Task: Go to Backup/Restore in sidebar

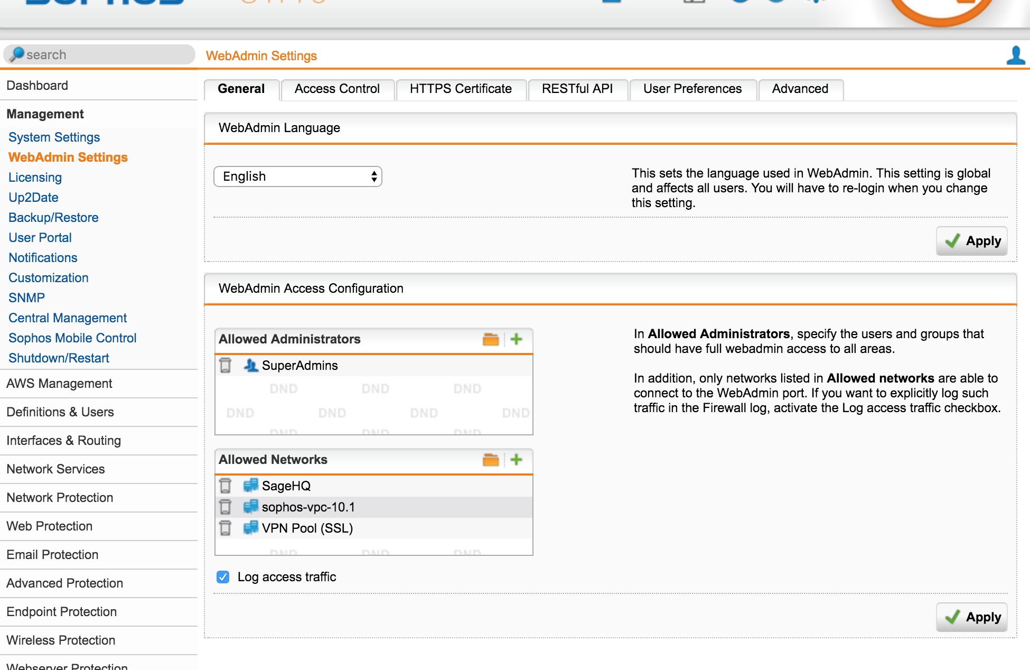Action: [53, 218]
